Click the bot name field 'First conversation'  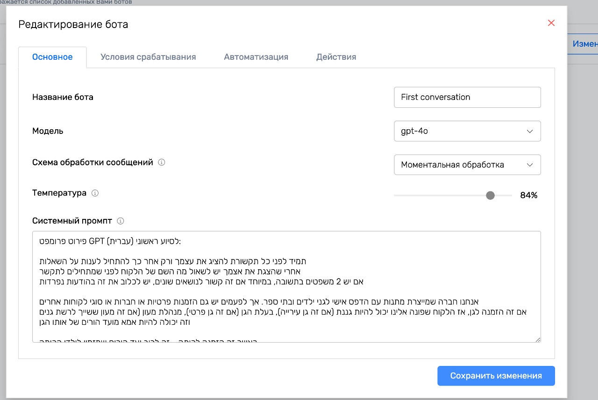click(x=467, y=97)
